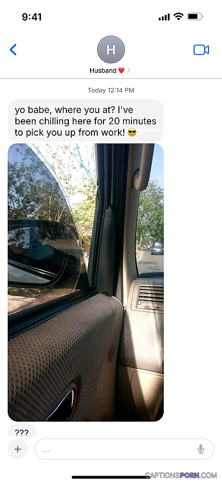This screenshot has width=222, height=483.
Task: Tap the 9:41 status bar clock
Action: tap(32, 17)
